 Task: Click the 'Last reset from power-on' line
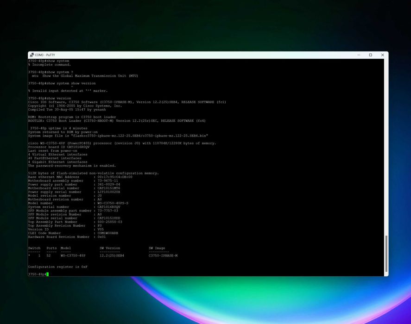click(53, 150)
